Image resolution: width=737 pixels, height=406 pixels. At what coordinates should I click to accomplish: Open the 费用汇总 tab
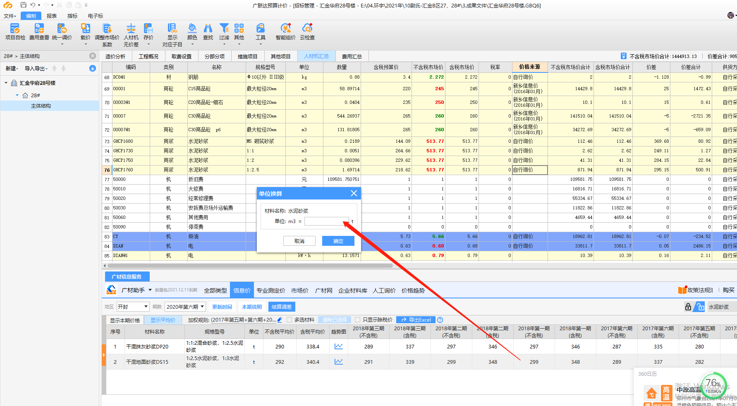coord(352,56)
